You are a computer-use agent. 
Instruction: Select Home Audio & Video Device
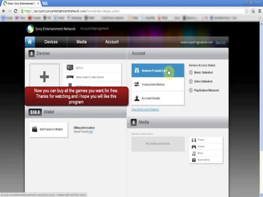pyautogui.click(x=92, y=77)
